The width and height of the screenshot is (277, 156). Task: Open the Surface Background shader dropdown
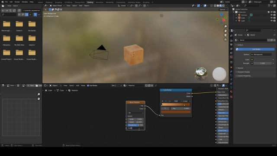pos(261,55)
